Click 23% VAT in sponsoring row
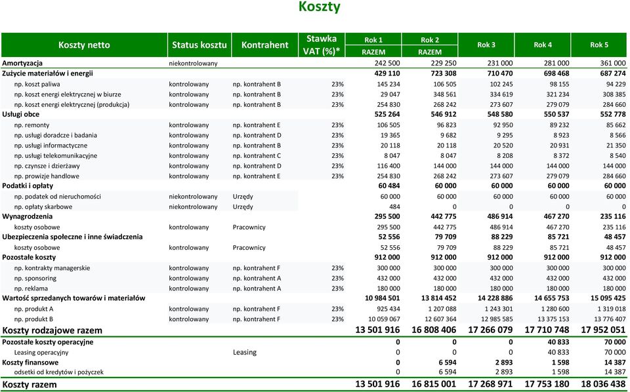The width and height of the screenshot is (630, 392). [x=337, y=279]
